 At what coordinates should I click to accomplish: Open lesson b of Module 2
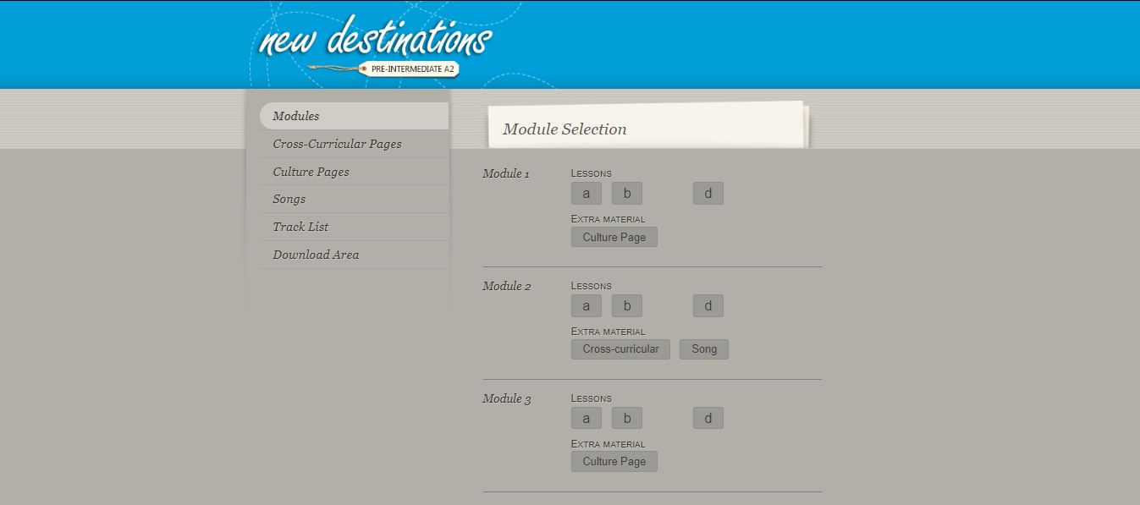point(627,306)
